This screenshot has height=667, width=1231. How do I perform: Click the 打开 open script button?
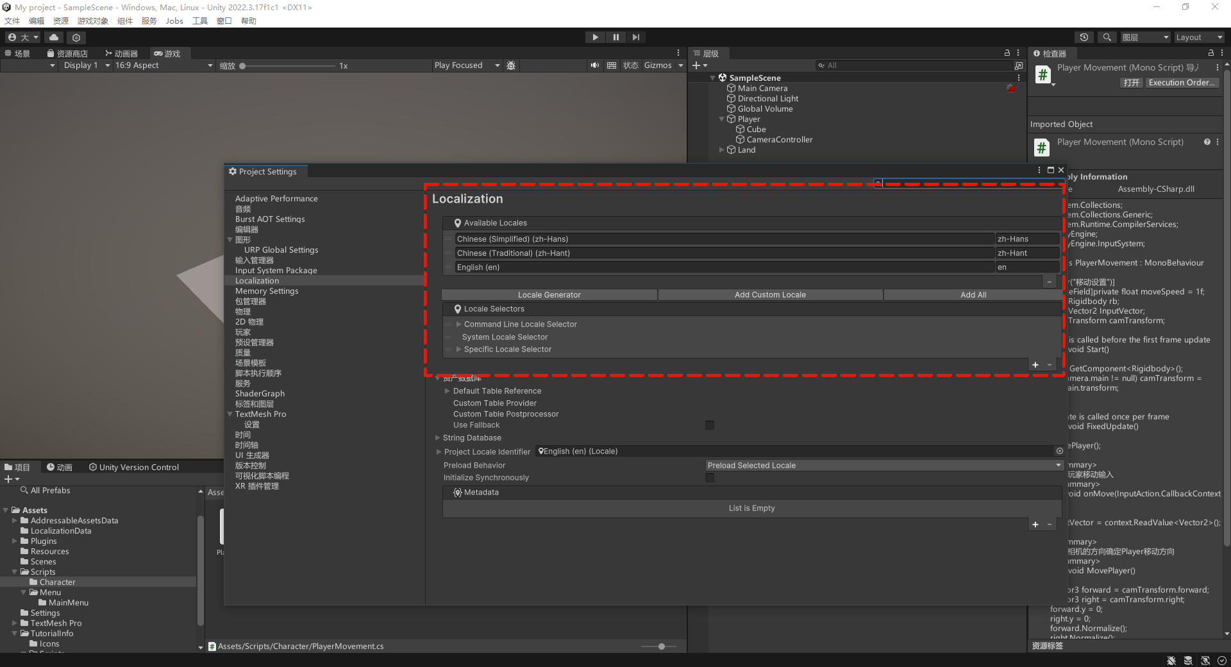click(1132, 83)
